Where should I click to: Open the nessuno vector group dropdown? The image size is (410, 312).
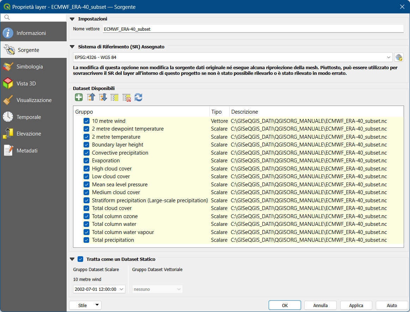158,289
